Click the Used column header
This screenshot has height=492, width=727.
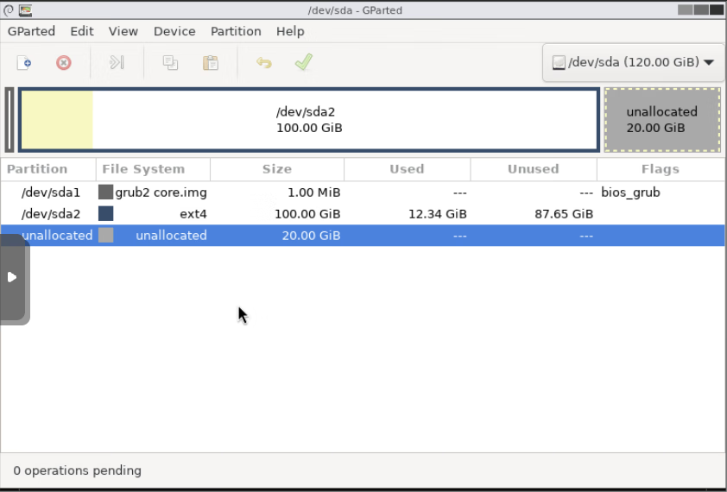(x=407, y=169)
